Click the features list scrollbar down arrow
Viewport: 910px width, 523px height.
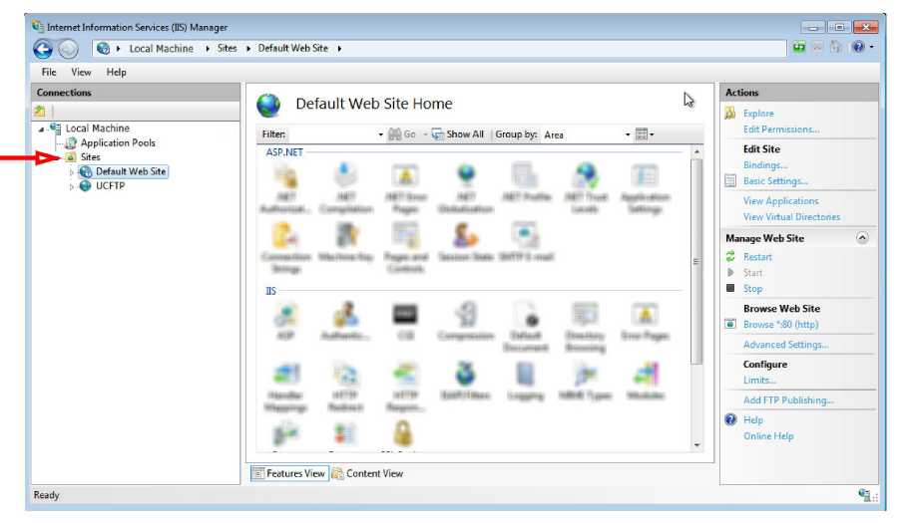pyautogui.click(x=696, y=445)
